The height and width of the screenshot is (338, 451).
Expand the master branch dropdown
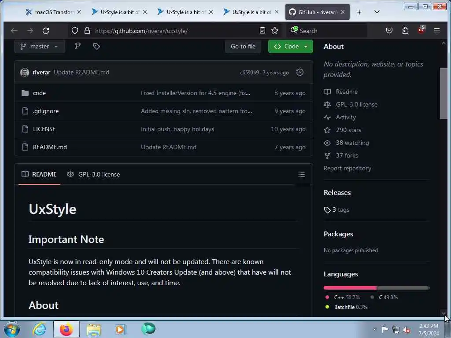click(x=40, y=47)
